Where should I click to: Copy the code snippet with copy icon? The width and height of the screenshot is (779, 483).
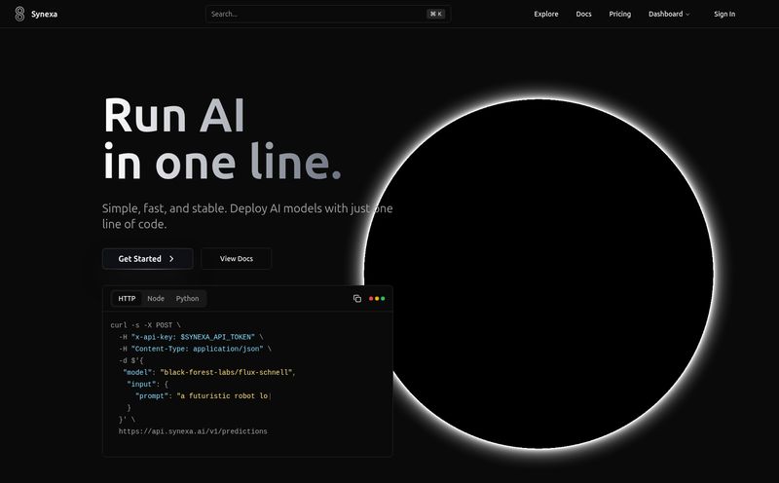point(357,298)
